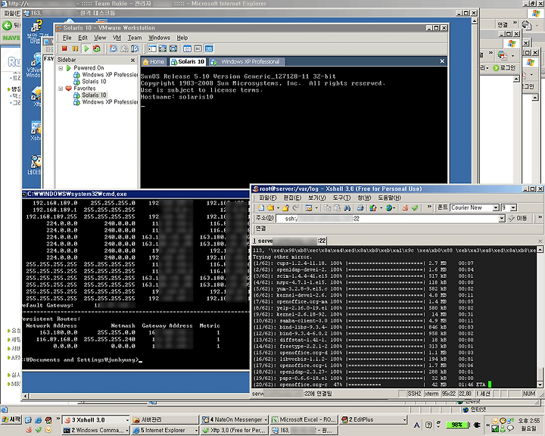
Task: Open the VMware Team menu
Action: pos(135,38)
